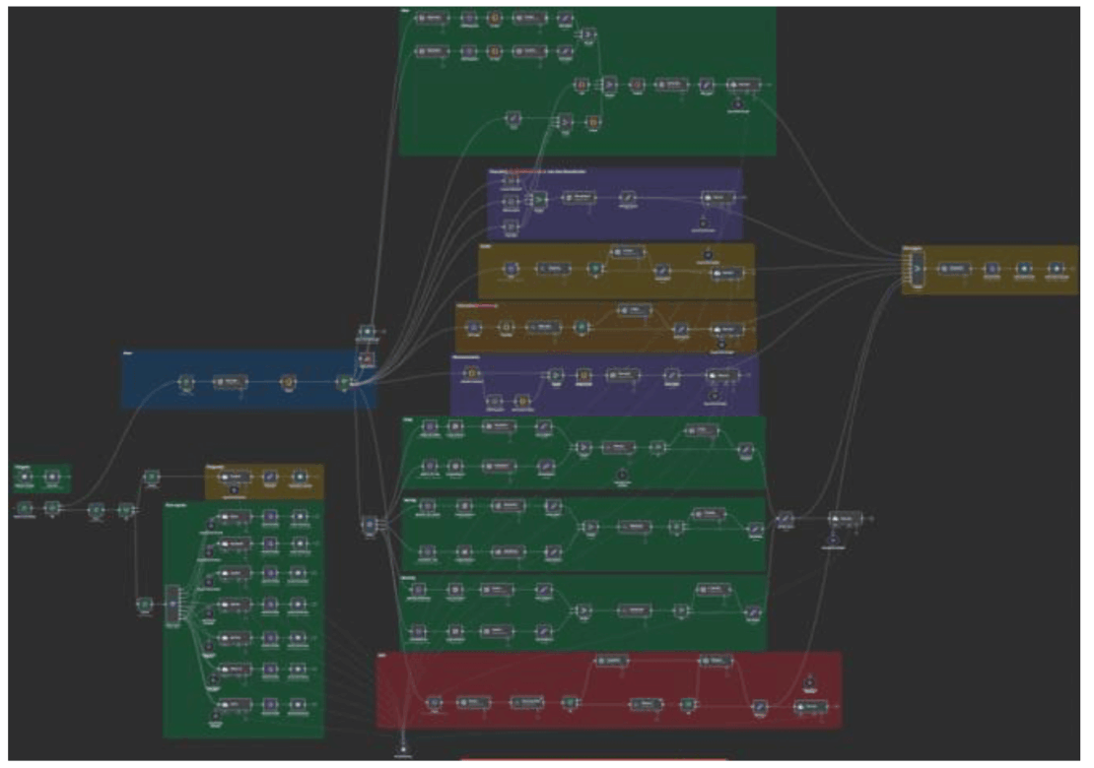Click the pencil node outside groups right of green groups
Viewport: 1094px width, 768px height.
tap(785, 519)
